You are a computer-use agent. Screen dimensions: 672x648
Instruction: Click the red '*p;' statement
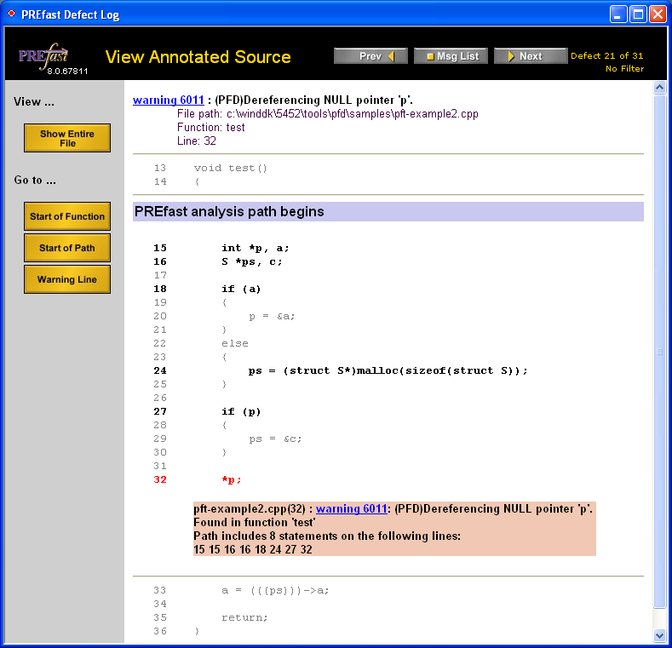coord(232,480)
